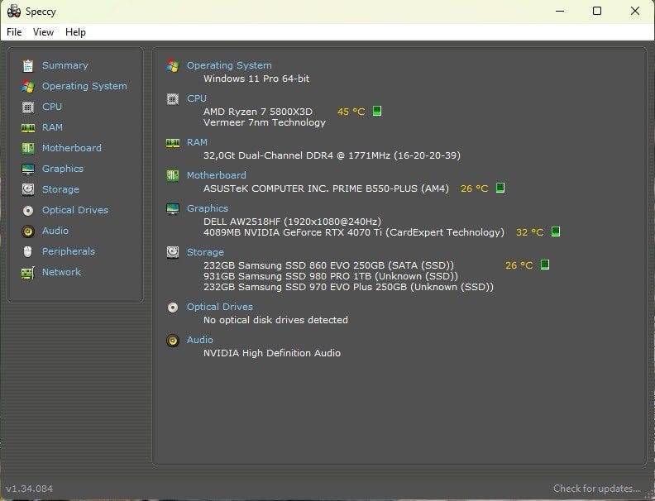Select CPU in the sidebar

pos(52,107)
